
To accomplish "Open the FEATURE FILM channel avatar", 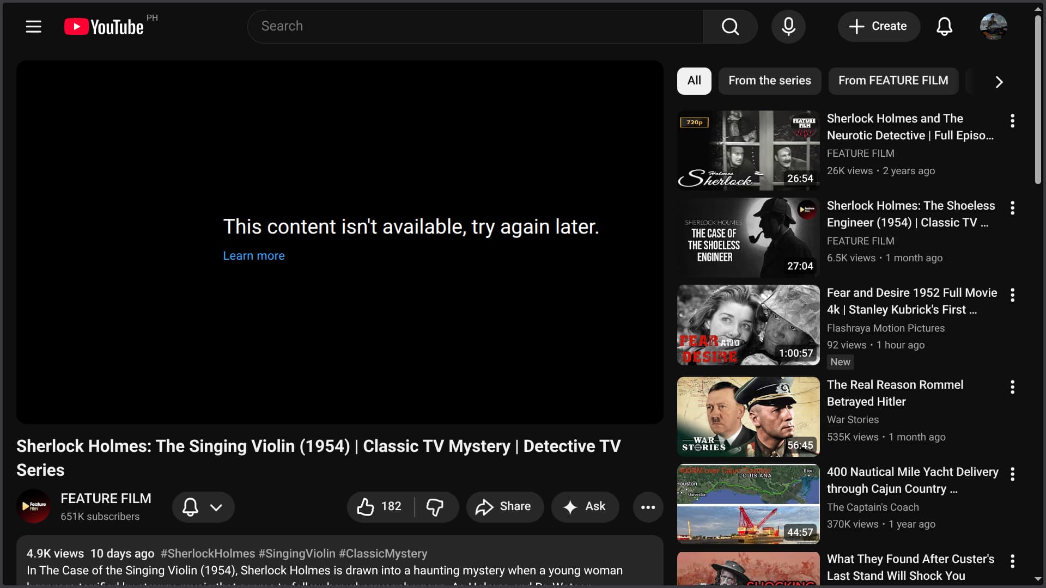I will tap(34, 506).
